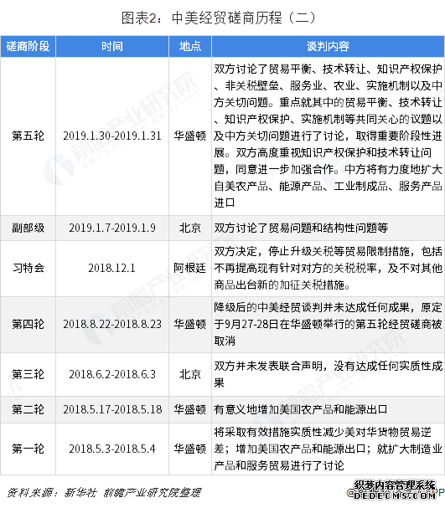Click the 双方讨论了贸易问题和结构性问题等 content cell

coord(328,228)
